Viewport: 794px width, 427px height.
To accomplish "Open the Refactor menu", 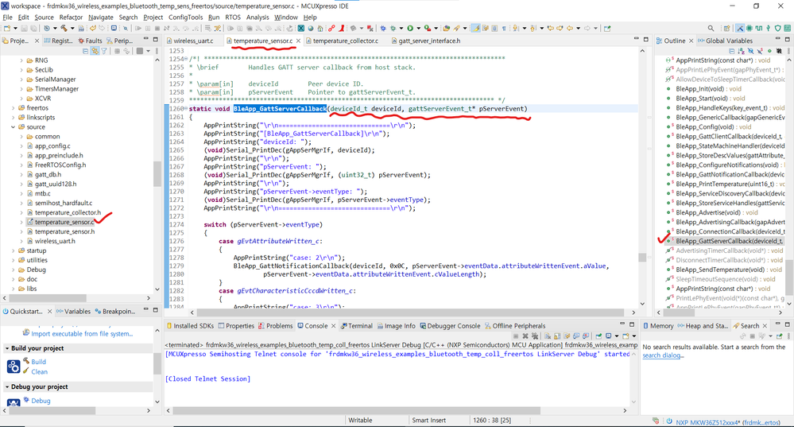I will pyautogui.click(x=71, y=17).
